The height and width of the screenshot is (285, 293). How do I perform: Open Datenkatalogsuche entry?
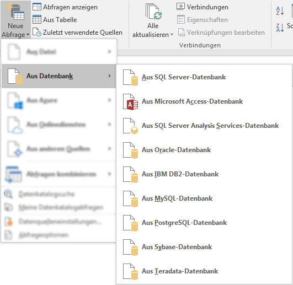pyautogui.click(x=59, y=194)
